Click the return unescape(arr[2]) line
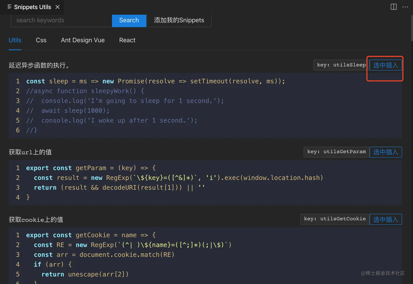Screen dimensions: 413x284 point(85,274)
